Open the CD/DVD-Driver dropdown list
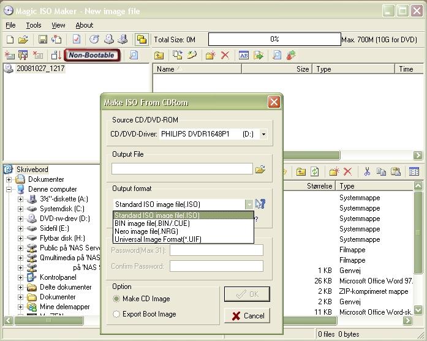Viewport: 427px width, 341px height. pos(263,134)
